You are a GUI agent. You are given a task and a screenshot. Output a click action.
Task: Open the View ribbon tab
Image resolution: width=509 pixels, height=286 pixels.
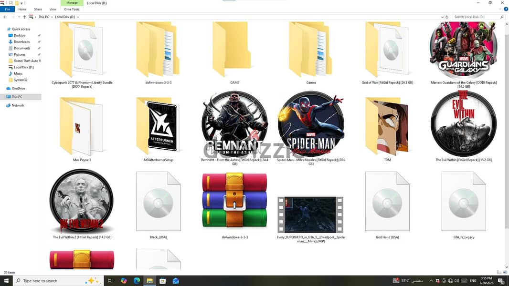point(53,10)
